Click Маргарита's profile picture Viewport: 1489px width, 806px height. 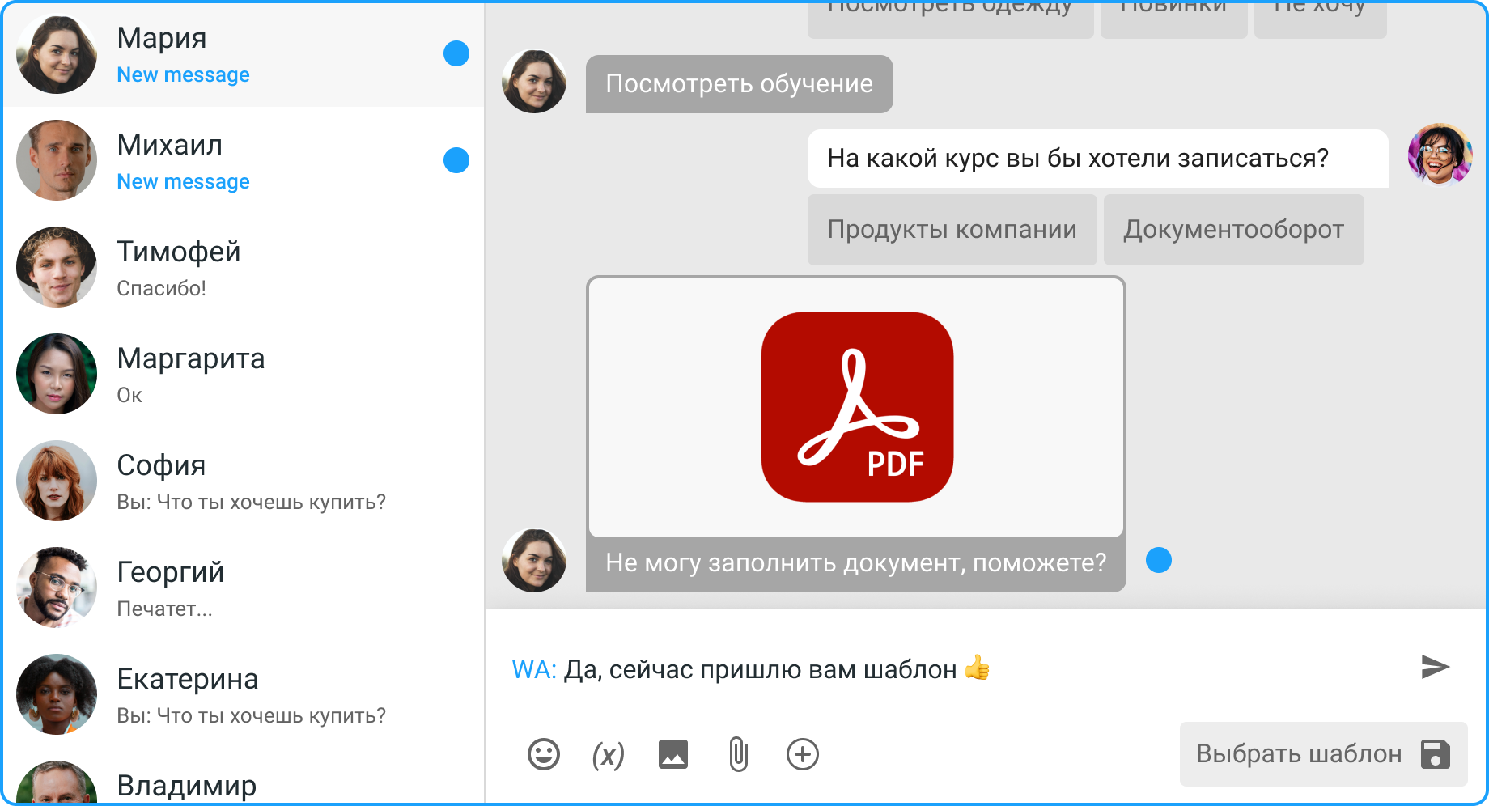(57, 374)
